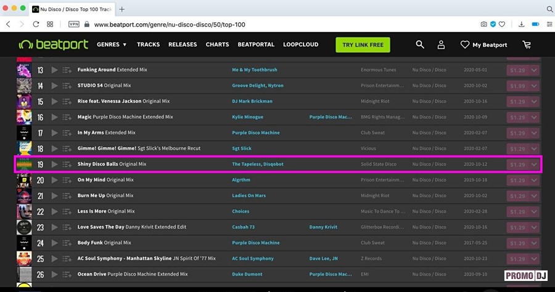This screenshot has height=292, width=555.
Task: Click the browser reload button
Action: pos(36,24)
